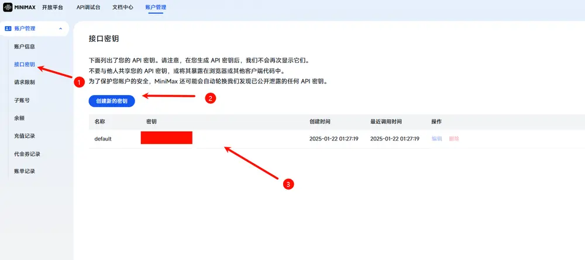This screenshot has width=585, height=260.
Task: Click the default key name cell
Action: (x=103, y=139)
